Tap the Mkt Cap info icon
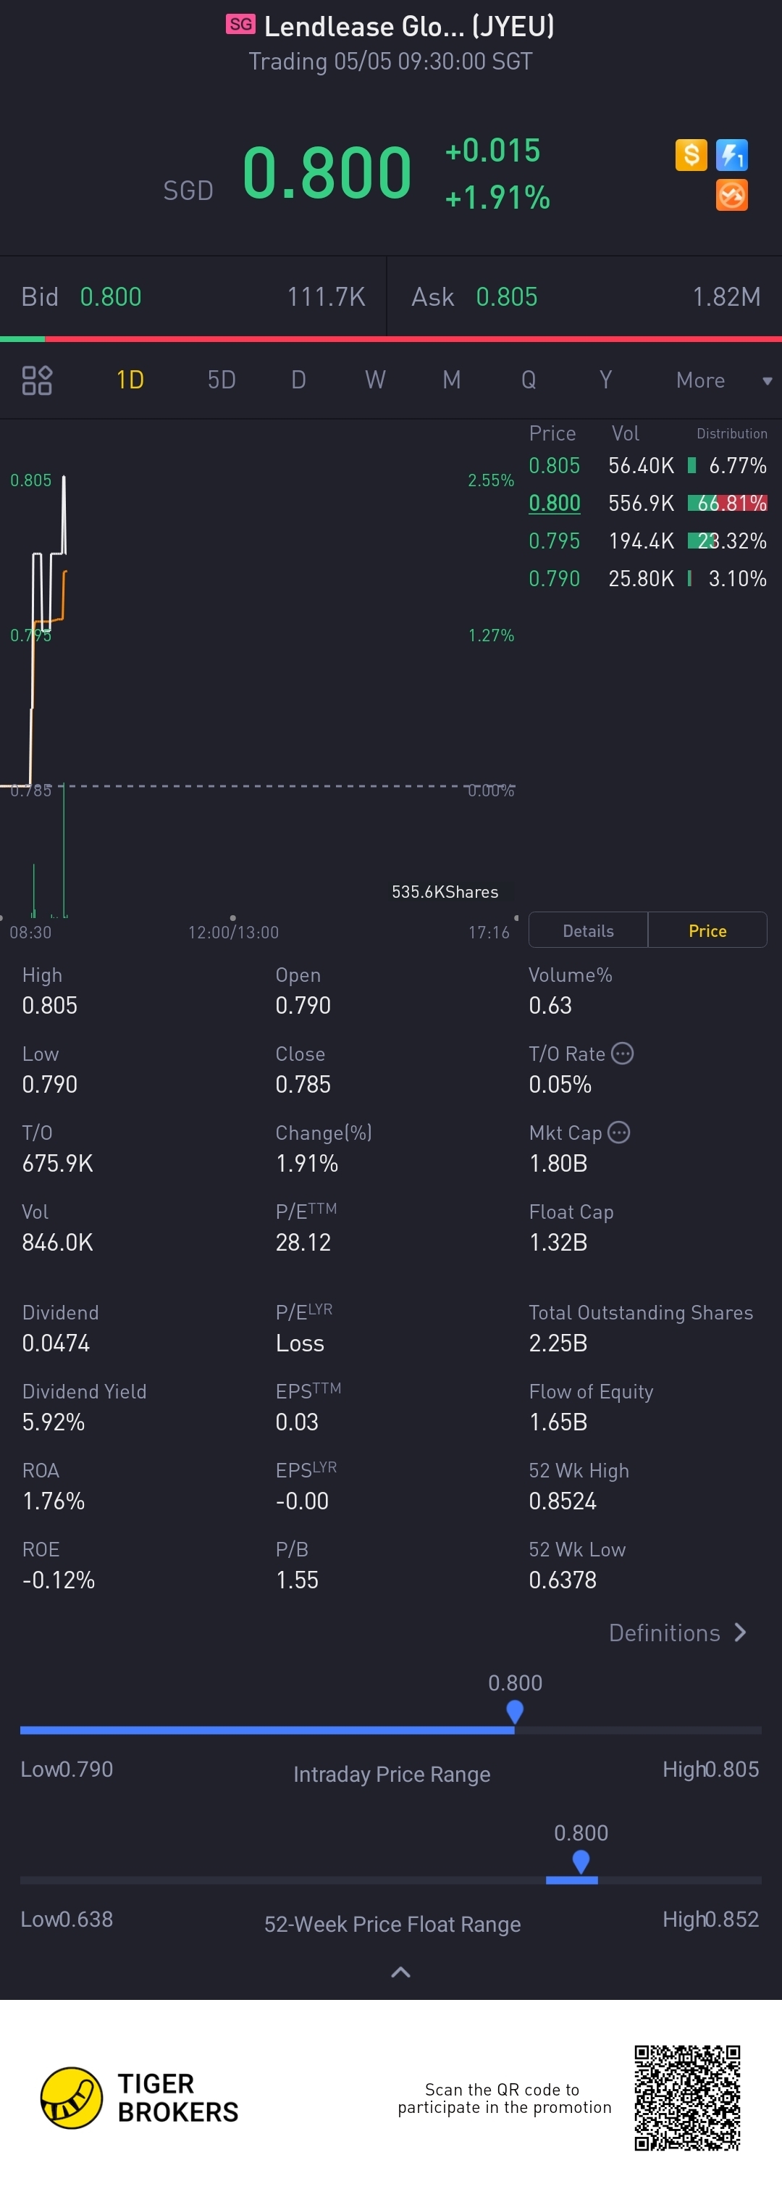The image size is (782, 2197). 619,1133
